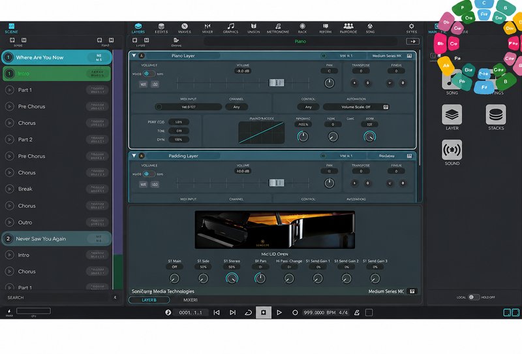Solo the Padding Layer
The width and height of the screenshot is (522, 354).
pyautogui.click(x=155, y=184)
